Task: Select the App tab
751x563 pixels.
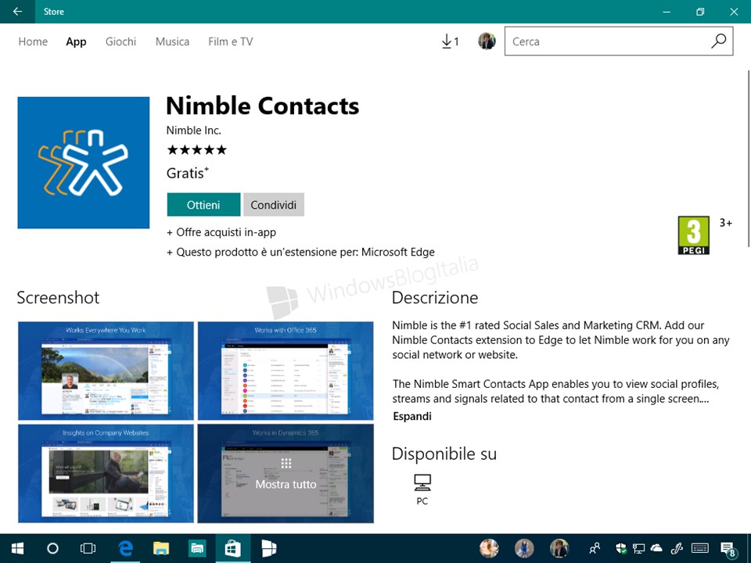Action: click(76, 41)
